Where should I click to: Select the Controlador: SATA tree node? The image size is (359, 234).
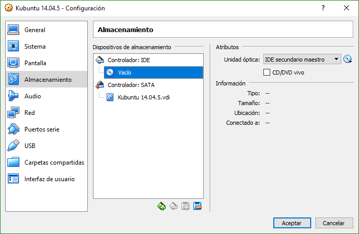(130, 85)
